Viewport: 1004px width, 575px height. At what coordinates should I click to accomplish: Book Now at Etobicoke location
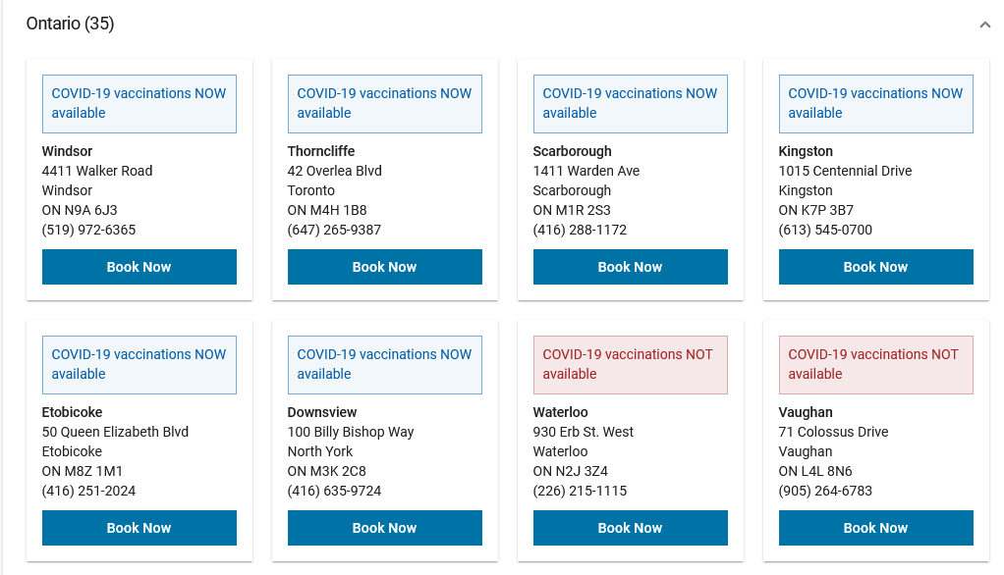pos(139,528)
